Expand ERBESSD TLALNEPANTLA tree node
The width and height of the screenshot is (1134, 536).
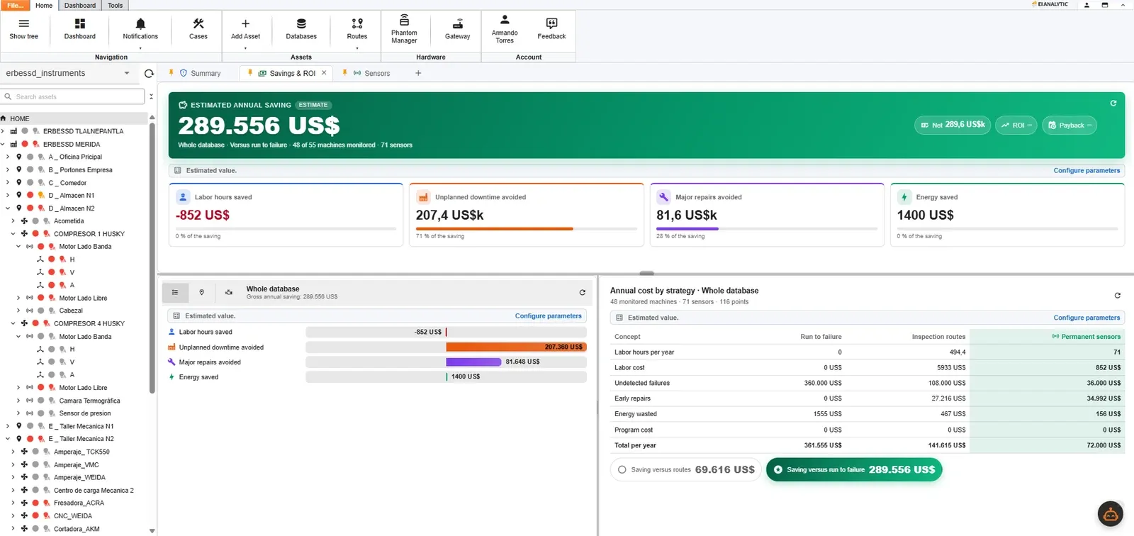click(3, 131)
